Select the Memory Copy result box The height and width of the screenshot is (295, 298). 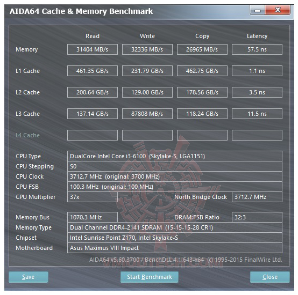[202, 49]
